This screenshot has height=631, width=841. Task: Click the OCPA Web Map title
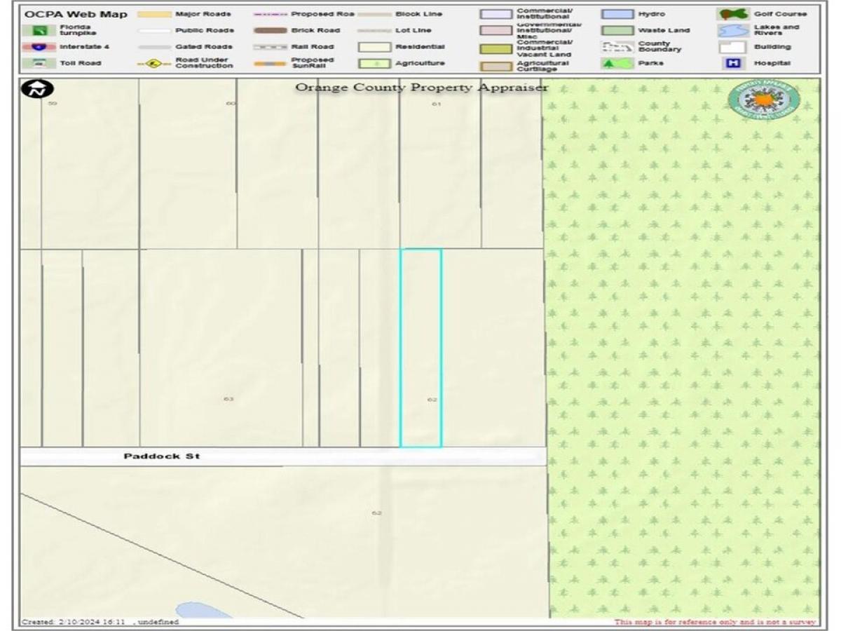point(76,14)
